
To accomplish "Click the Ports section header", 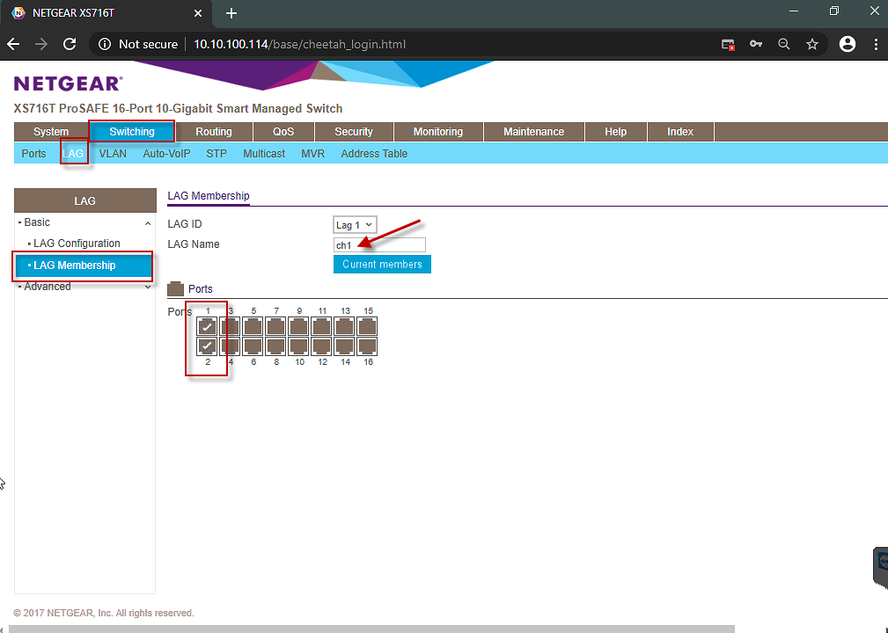I will point(200,288).
